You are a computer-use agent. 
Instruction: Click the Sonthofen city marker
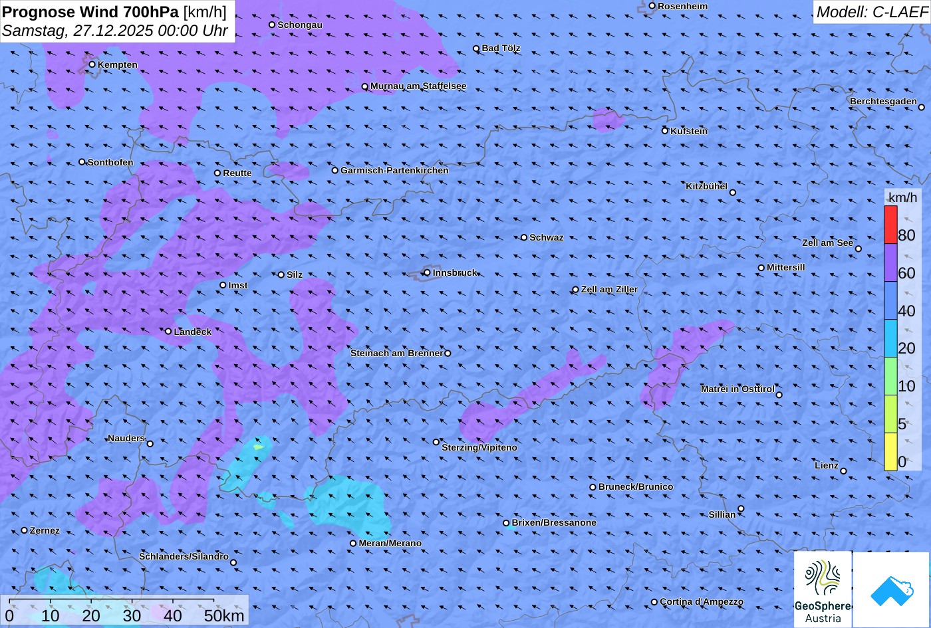click(82, 162)
